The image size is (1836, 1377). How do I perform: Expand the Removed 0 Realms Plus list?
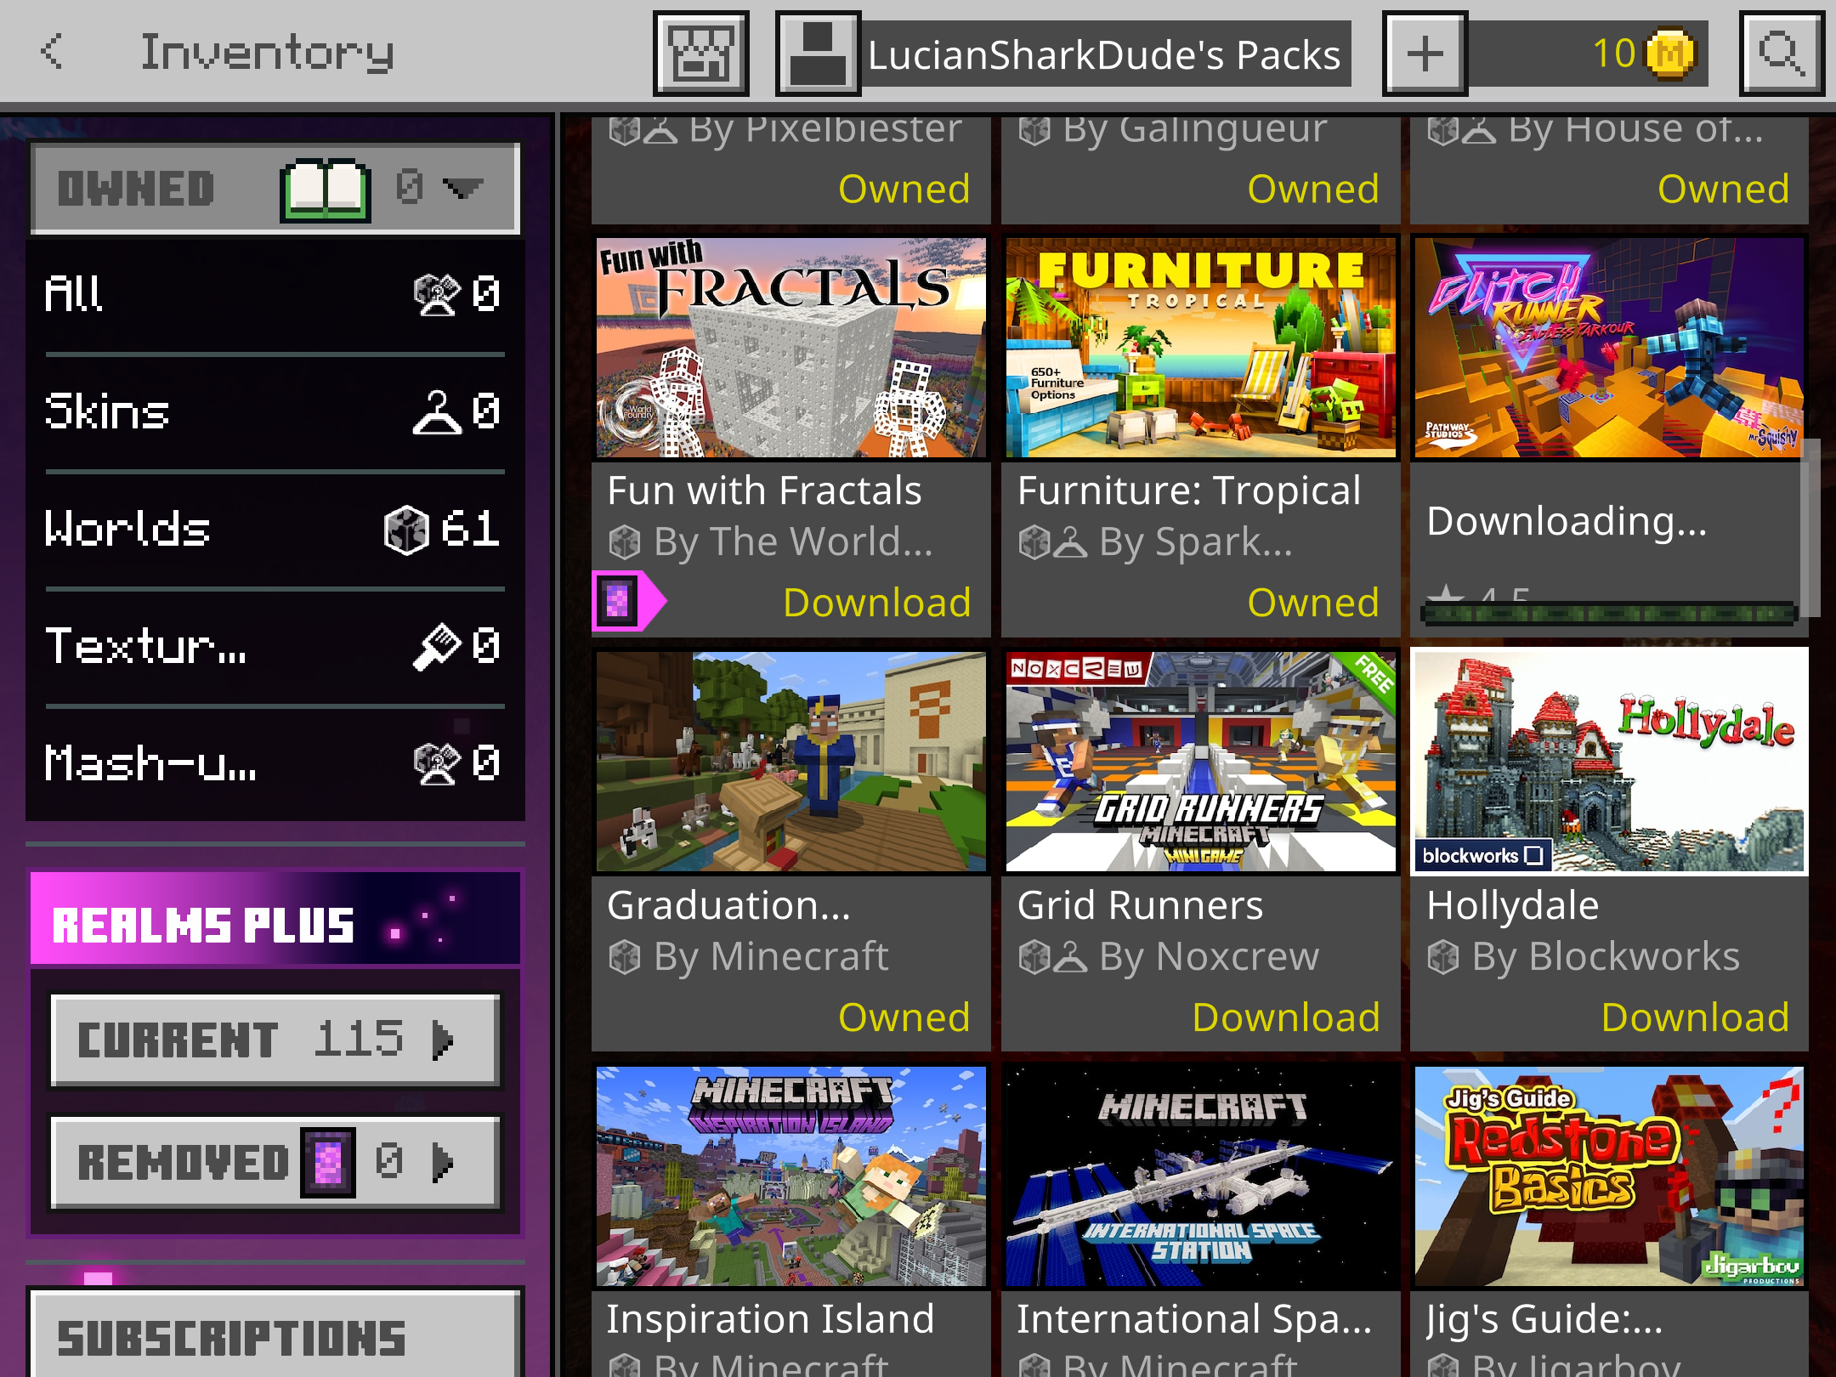click(x=275, y=1163)
